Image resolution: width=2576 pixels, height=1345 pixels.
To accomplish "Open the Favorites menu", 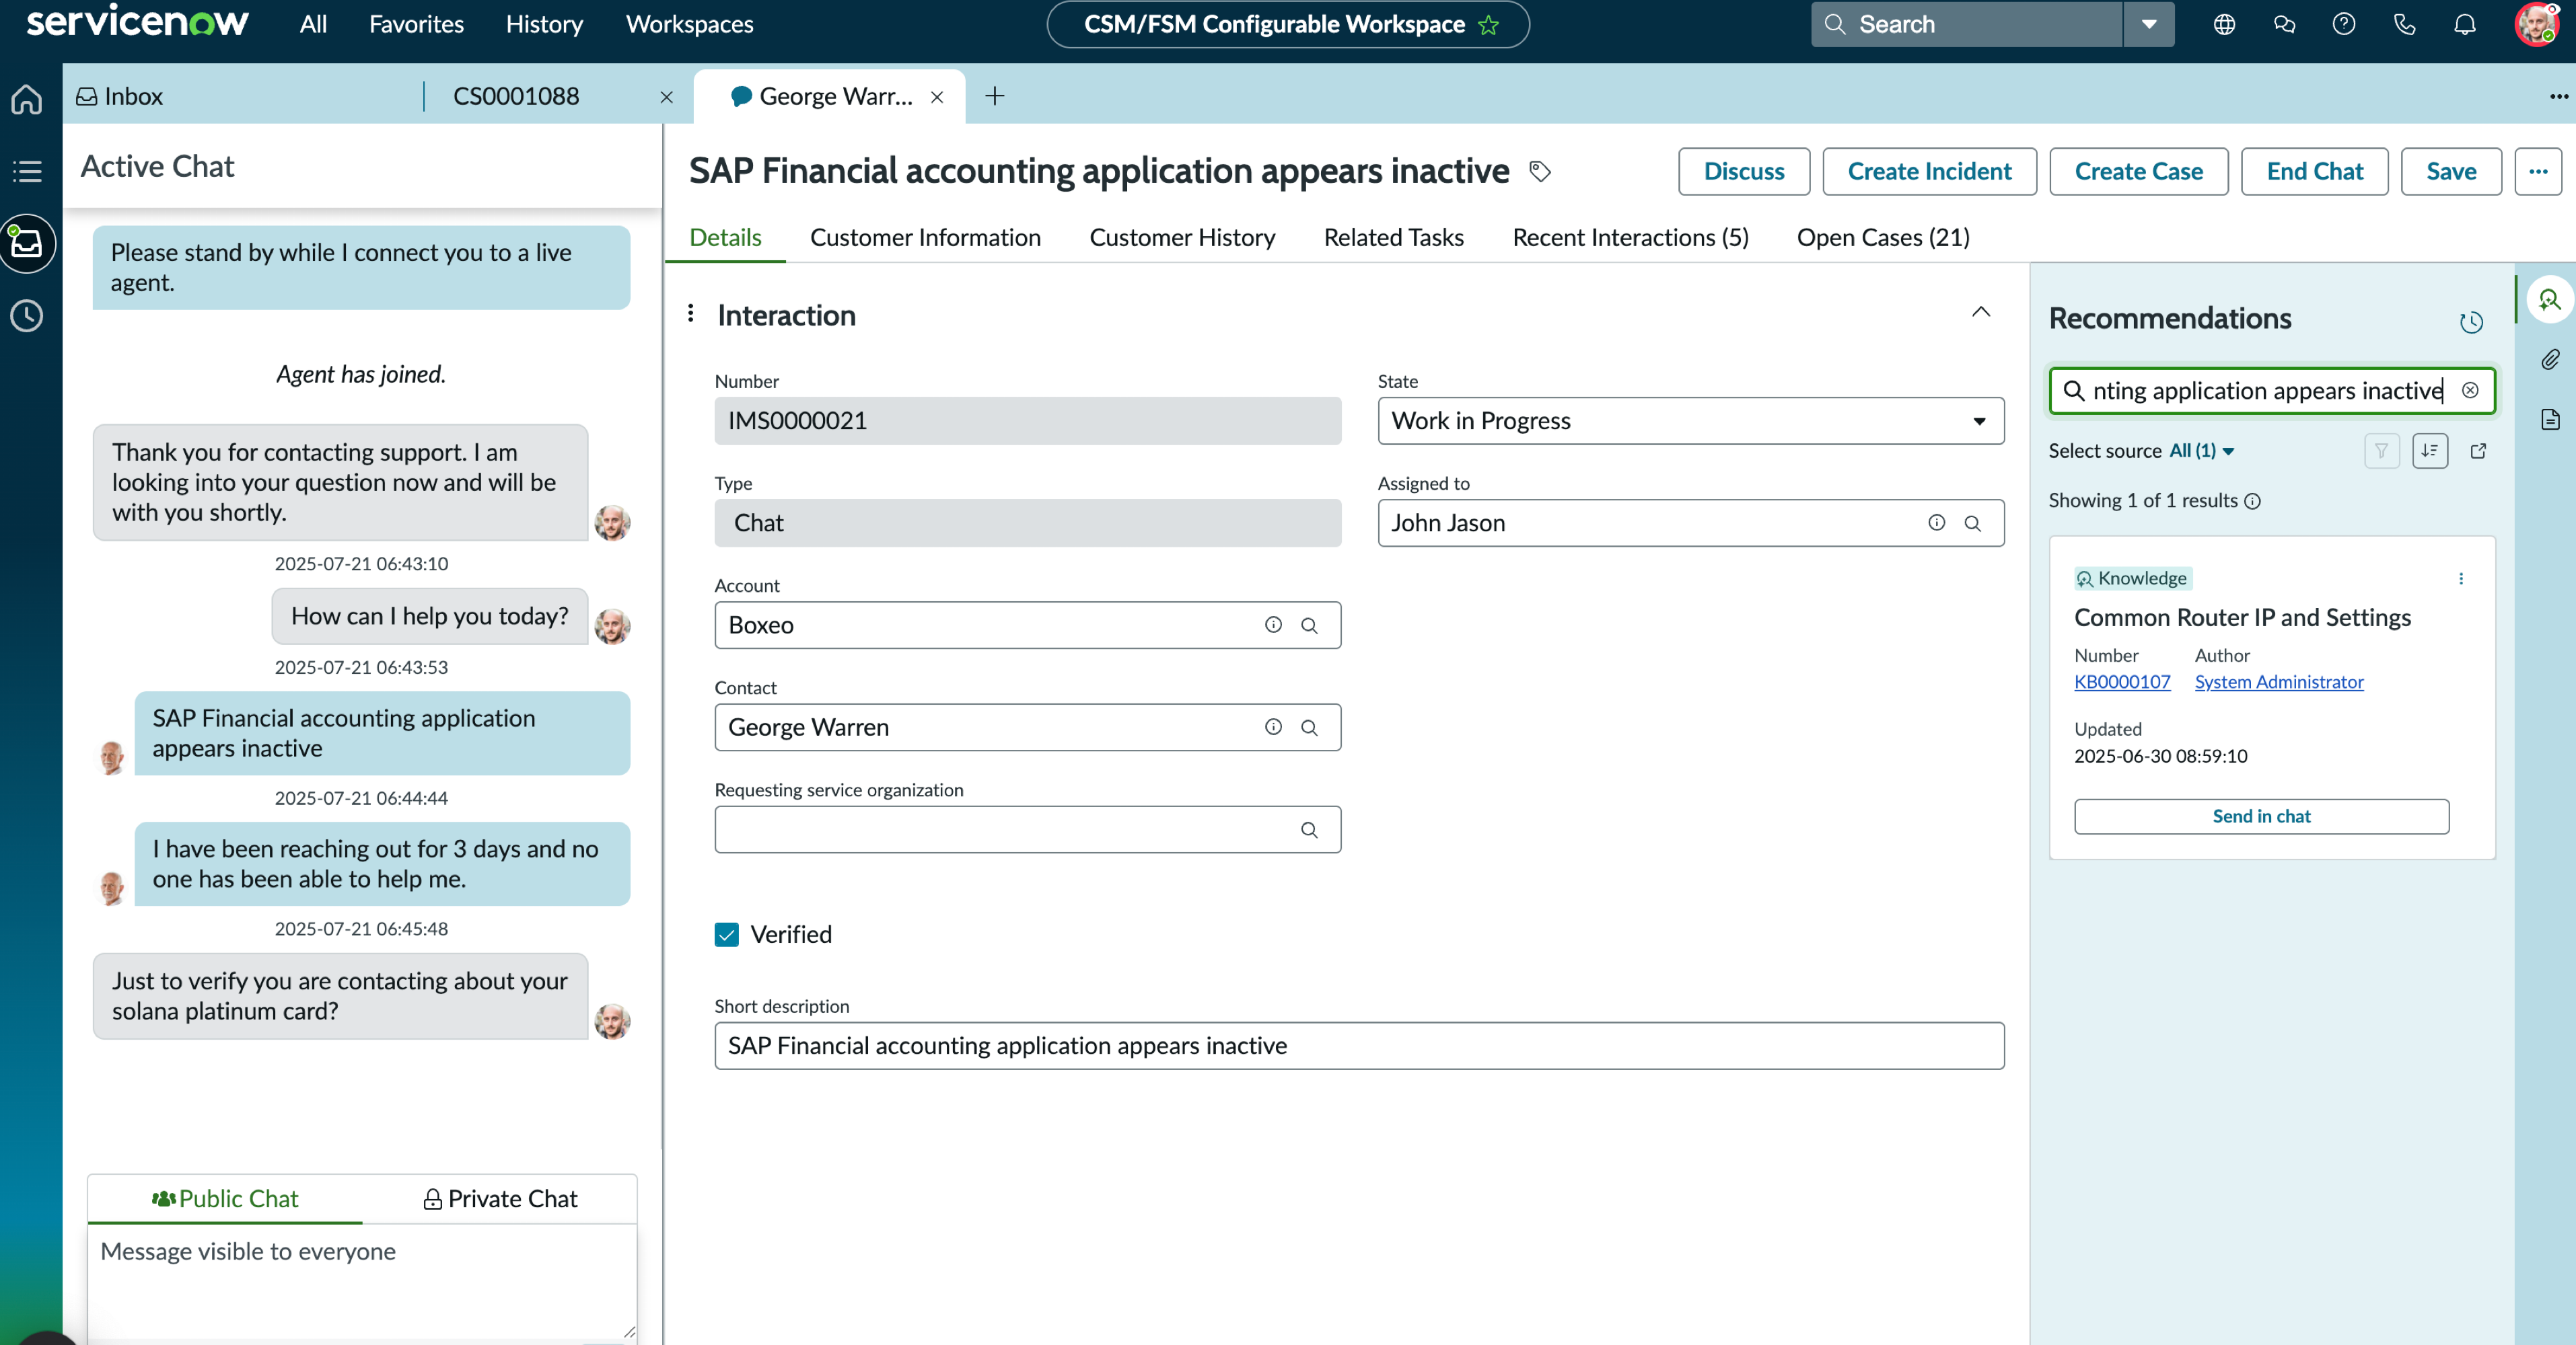I will pyautogui.click(x=416, y=25).
